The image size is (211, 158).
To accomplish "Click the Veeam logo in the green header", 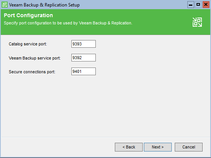I will pos(197,22).
